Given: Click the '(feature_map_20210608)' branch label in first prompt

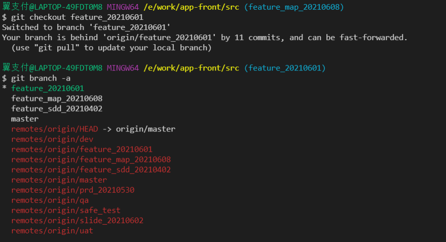Looking at the screenshot, I should (294, 7).
